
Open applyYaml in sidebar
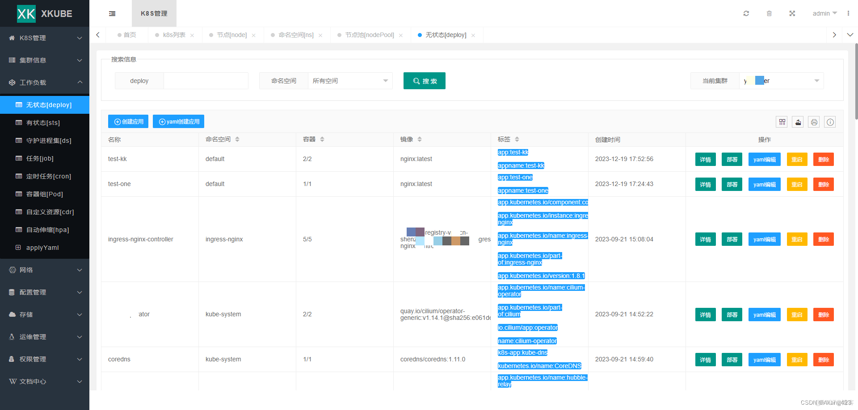(45, 248)
